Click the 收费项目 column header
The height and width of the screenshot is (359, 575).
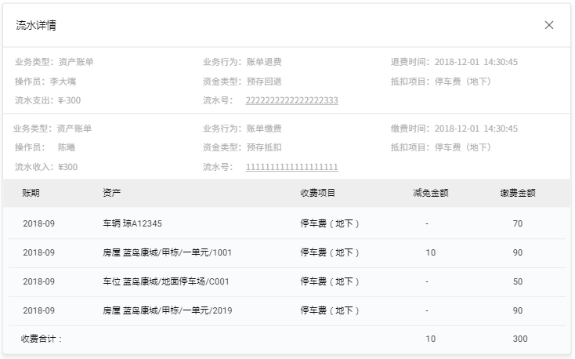tap(318, 194)
